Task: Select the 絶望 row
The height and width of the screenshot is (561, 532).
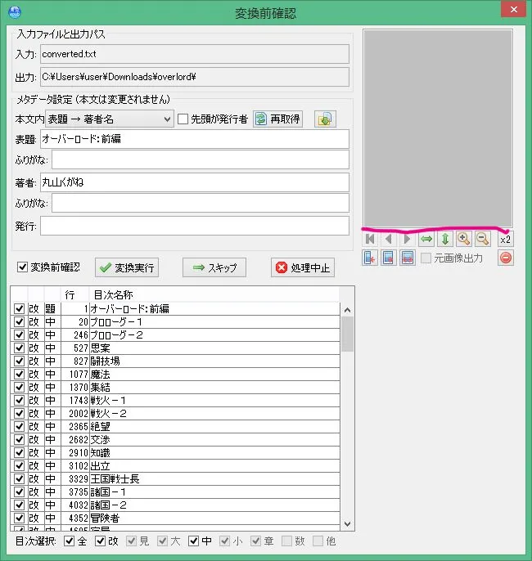Action: point(175,427)
